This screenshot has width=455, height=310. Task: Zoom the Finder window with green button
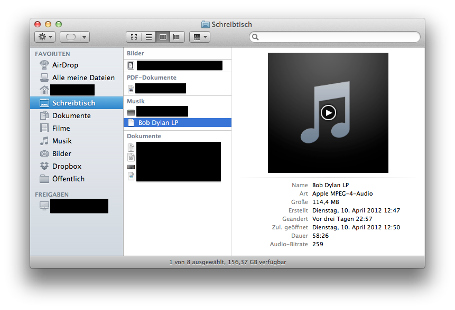[59, 24]
